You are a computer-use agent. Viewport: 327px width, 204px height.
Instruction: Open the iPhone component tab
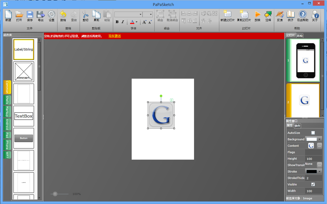tap(7, 145)
